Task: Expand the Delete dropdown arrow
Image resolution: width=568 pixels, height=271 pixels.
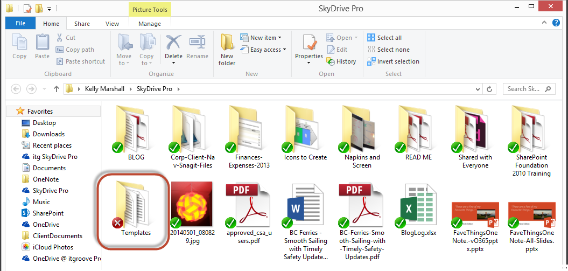Action: tap(173, 63)
